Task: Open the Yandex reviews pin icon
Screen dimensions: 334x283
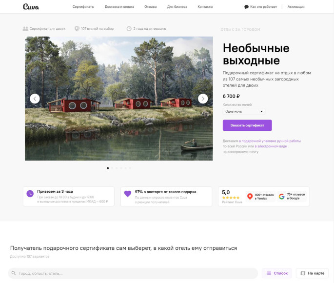Action: point(250,196)
